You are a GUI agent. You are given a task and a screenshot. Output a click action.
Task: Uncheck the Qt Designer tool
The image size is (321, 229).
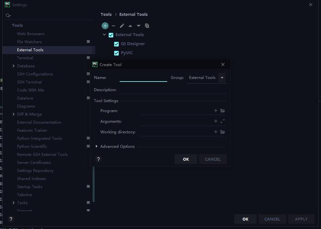[116, 44]
